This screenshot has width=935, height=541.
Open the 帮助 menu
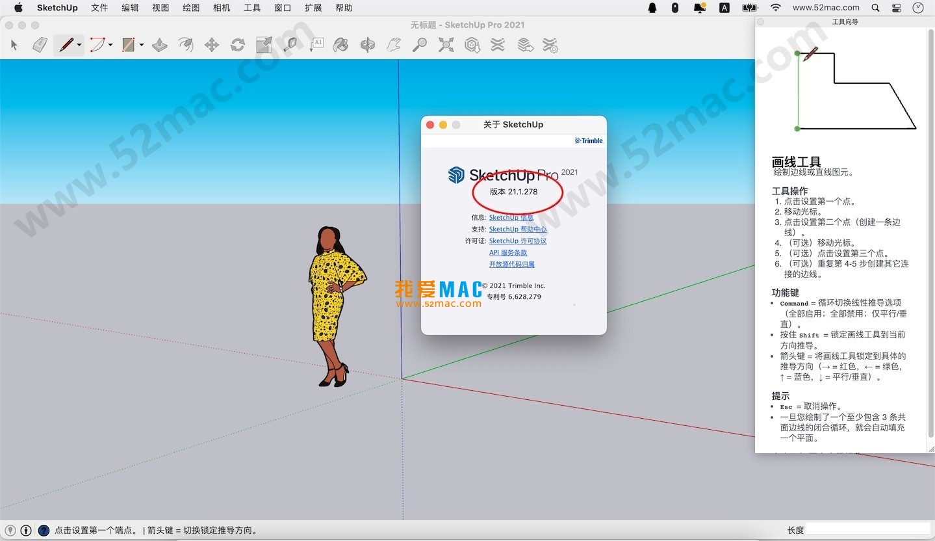[344, 8]
